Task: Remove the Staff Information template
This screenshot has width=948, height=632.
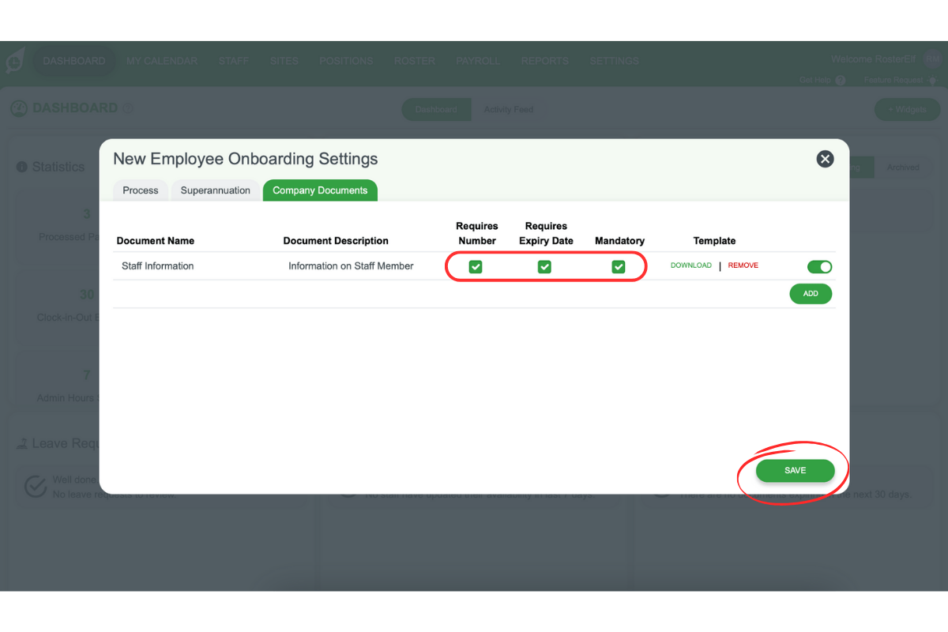Action: [743, 265]
